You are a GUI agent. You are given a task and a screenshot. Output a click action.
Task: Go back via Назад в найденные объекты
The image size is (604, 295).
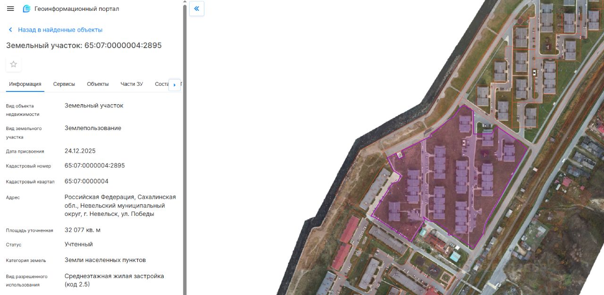tap(60, 30)
